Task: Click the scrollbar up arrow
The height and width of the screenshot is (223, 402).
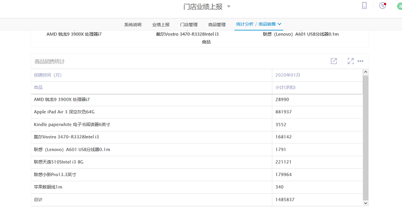Action: click(x=365, y=72)
